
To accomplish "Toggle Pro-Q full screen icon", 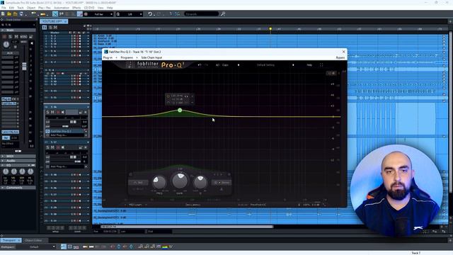I will coord(321,65).
